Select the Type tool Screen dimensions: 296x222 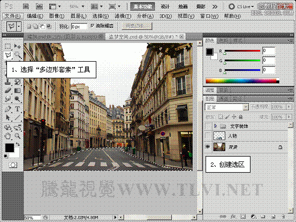[x=17, y=109]
